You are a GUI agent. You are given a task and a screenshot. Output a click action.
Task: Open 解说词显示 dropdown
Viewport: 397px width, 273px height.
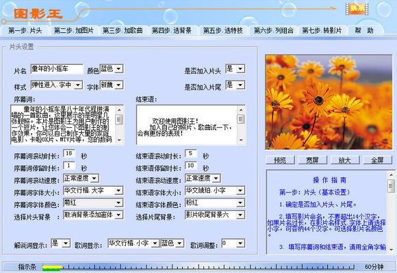pyautogui.click(x=61, y=243)
